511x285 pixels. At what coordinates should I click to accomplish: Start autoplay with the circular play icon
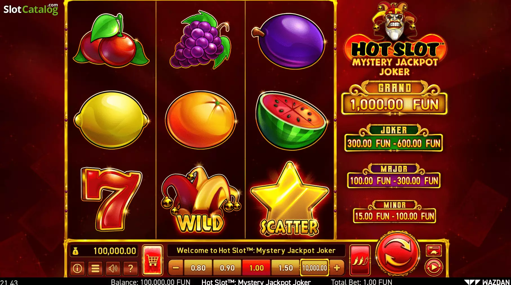point(434,268)
